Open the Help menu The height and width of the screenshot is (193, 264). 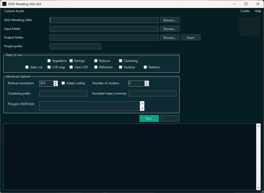coord(258,11)
